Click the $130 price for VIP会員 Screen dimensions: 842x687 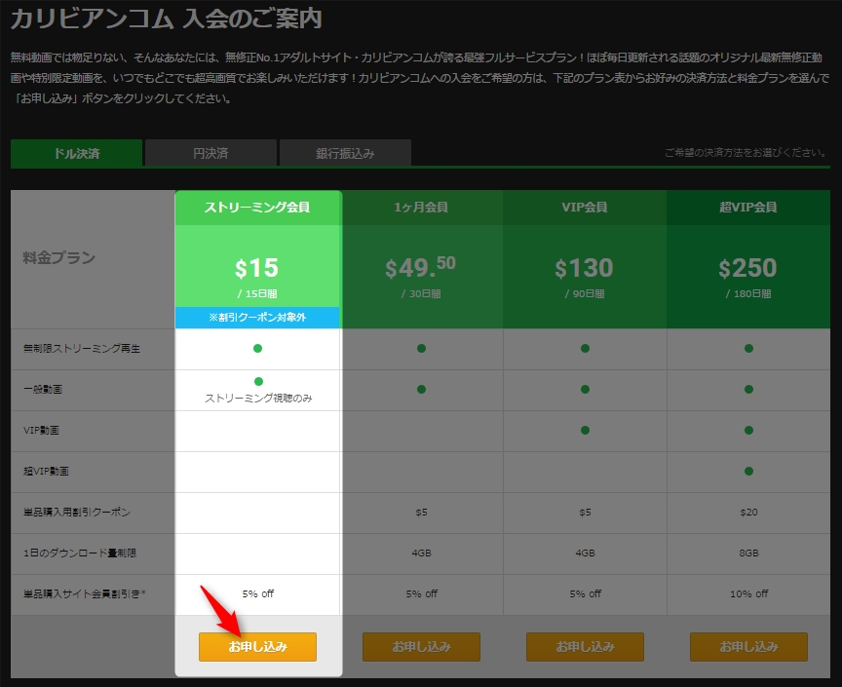pyautogui.click(x=585, y=268)
